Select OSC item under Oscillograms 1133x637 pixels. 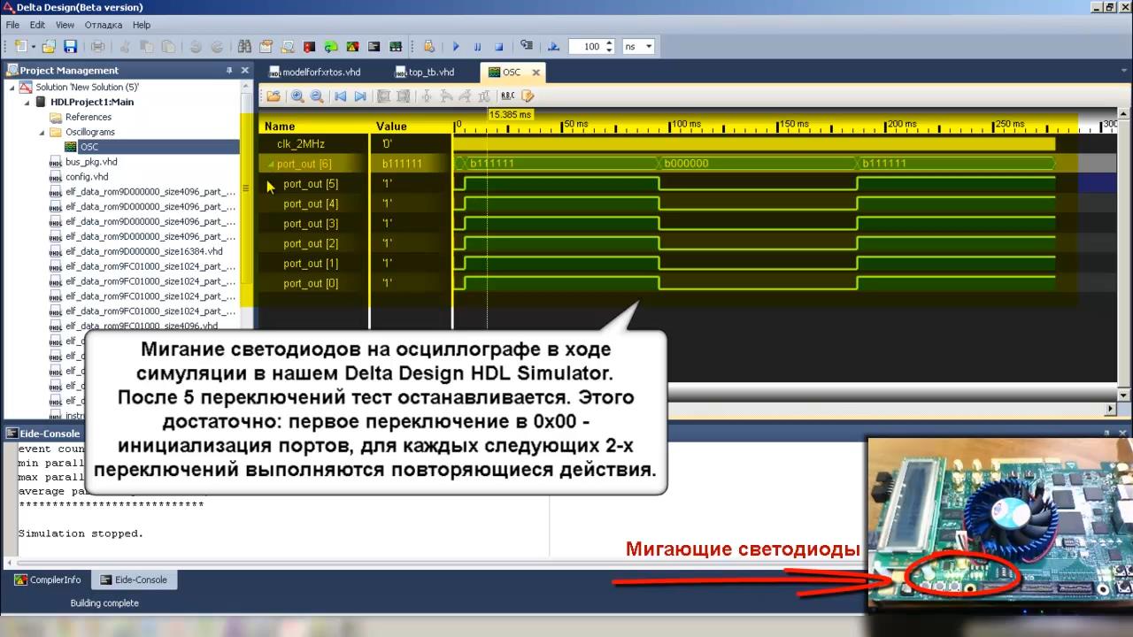89,147
